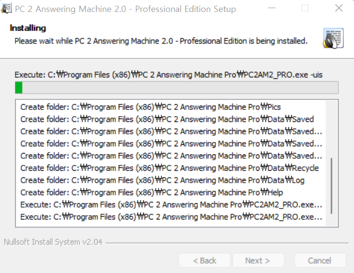Click the Nullsoft Install System v2.04 label

coord(53,242)
